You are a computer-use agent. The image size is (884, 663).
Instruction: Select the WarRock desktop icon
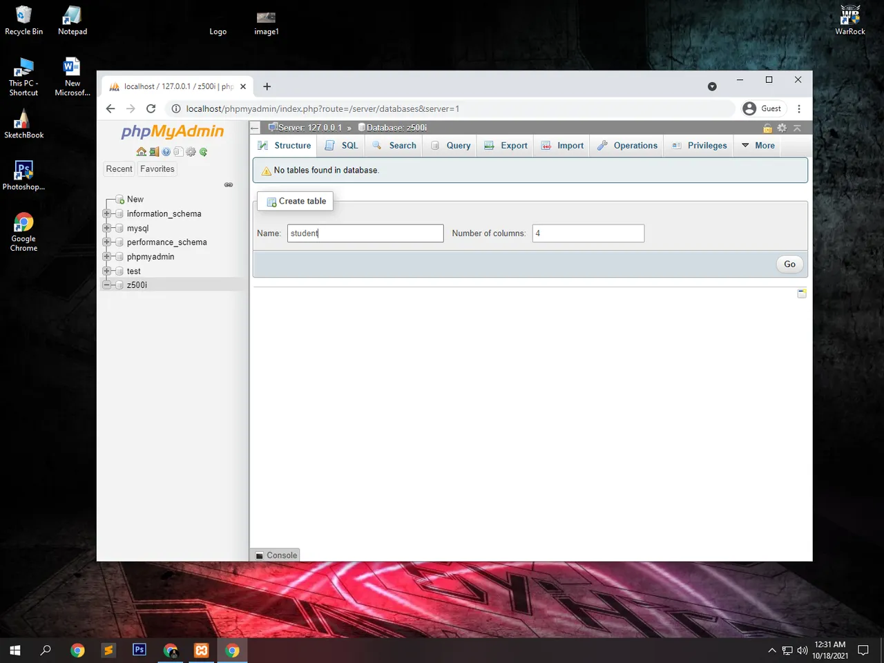coord(850,20)
